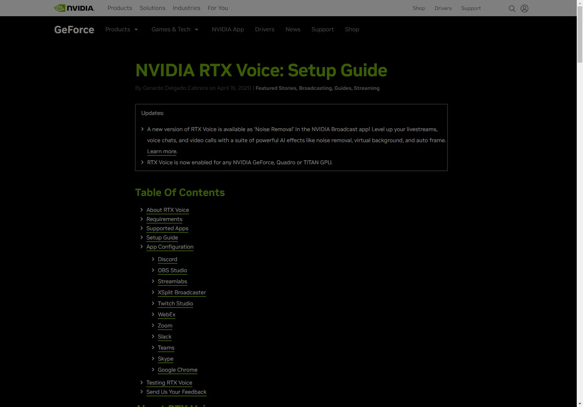Open Zoom configuration link
Image resolution: width=583 pixels, height=407 pixels.
(x=165, y=326)
